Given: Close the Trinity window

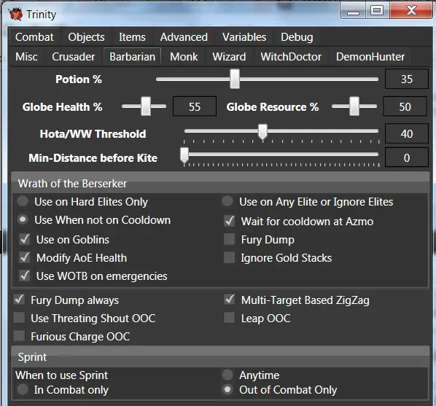Looking at the screenshot, I should 411,10.
